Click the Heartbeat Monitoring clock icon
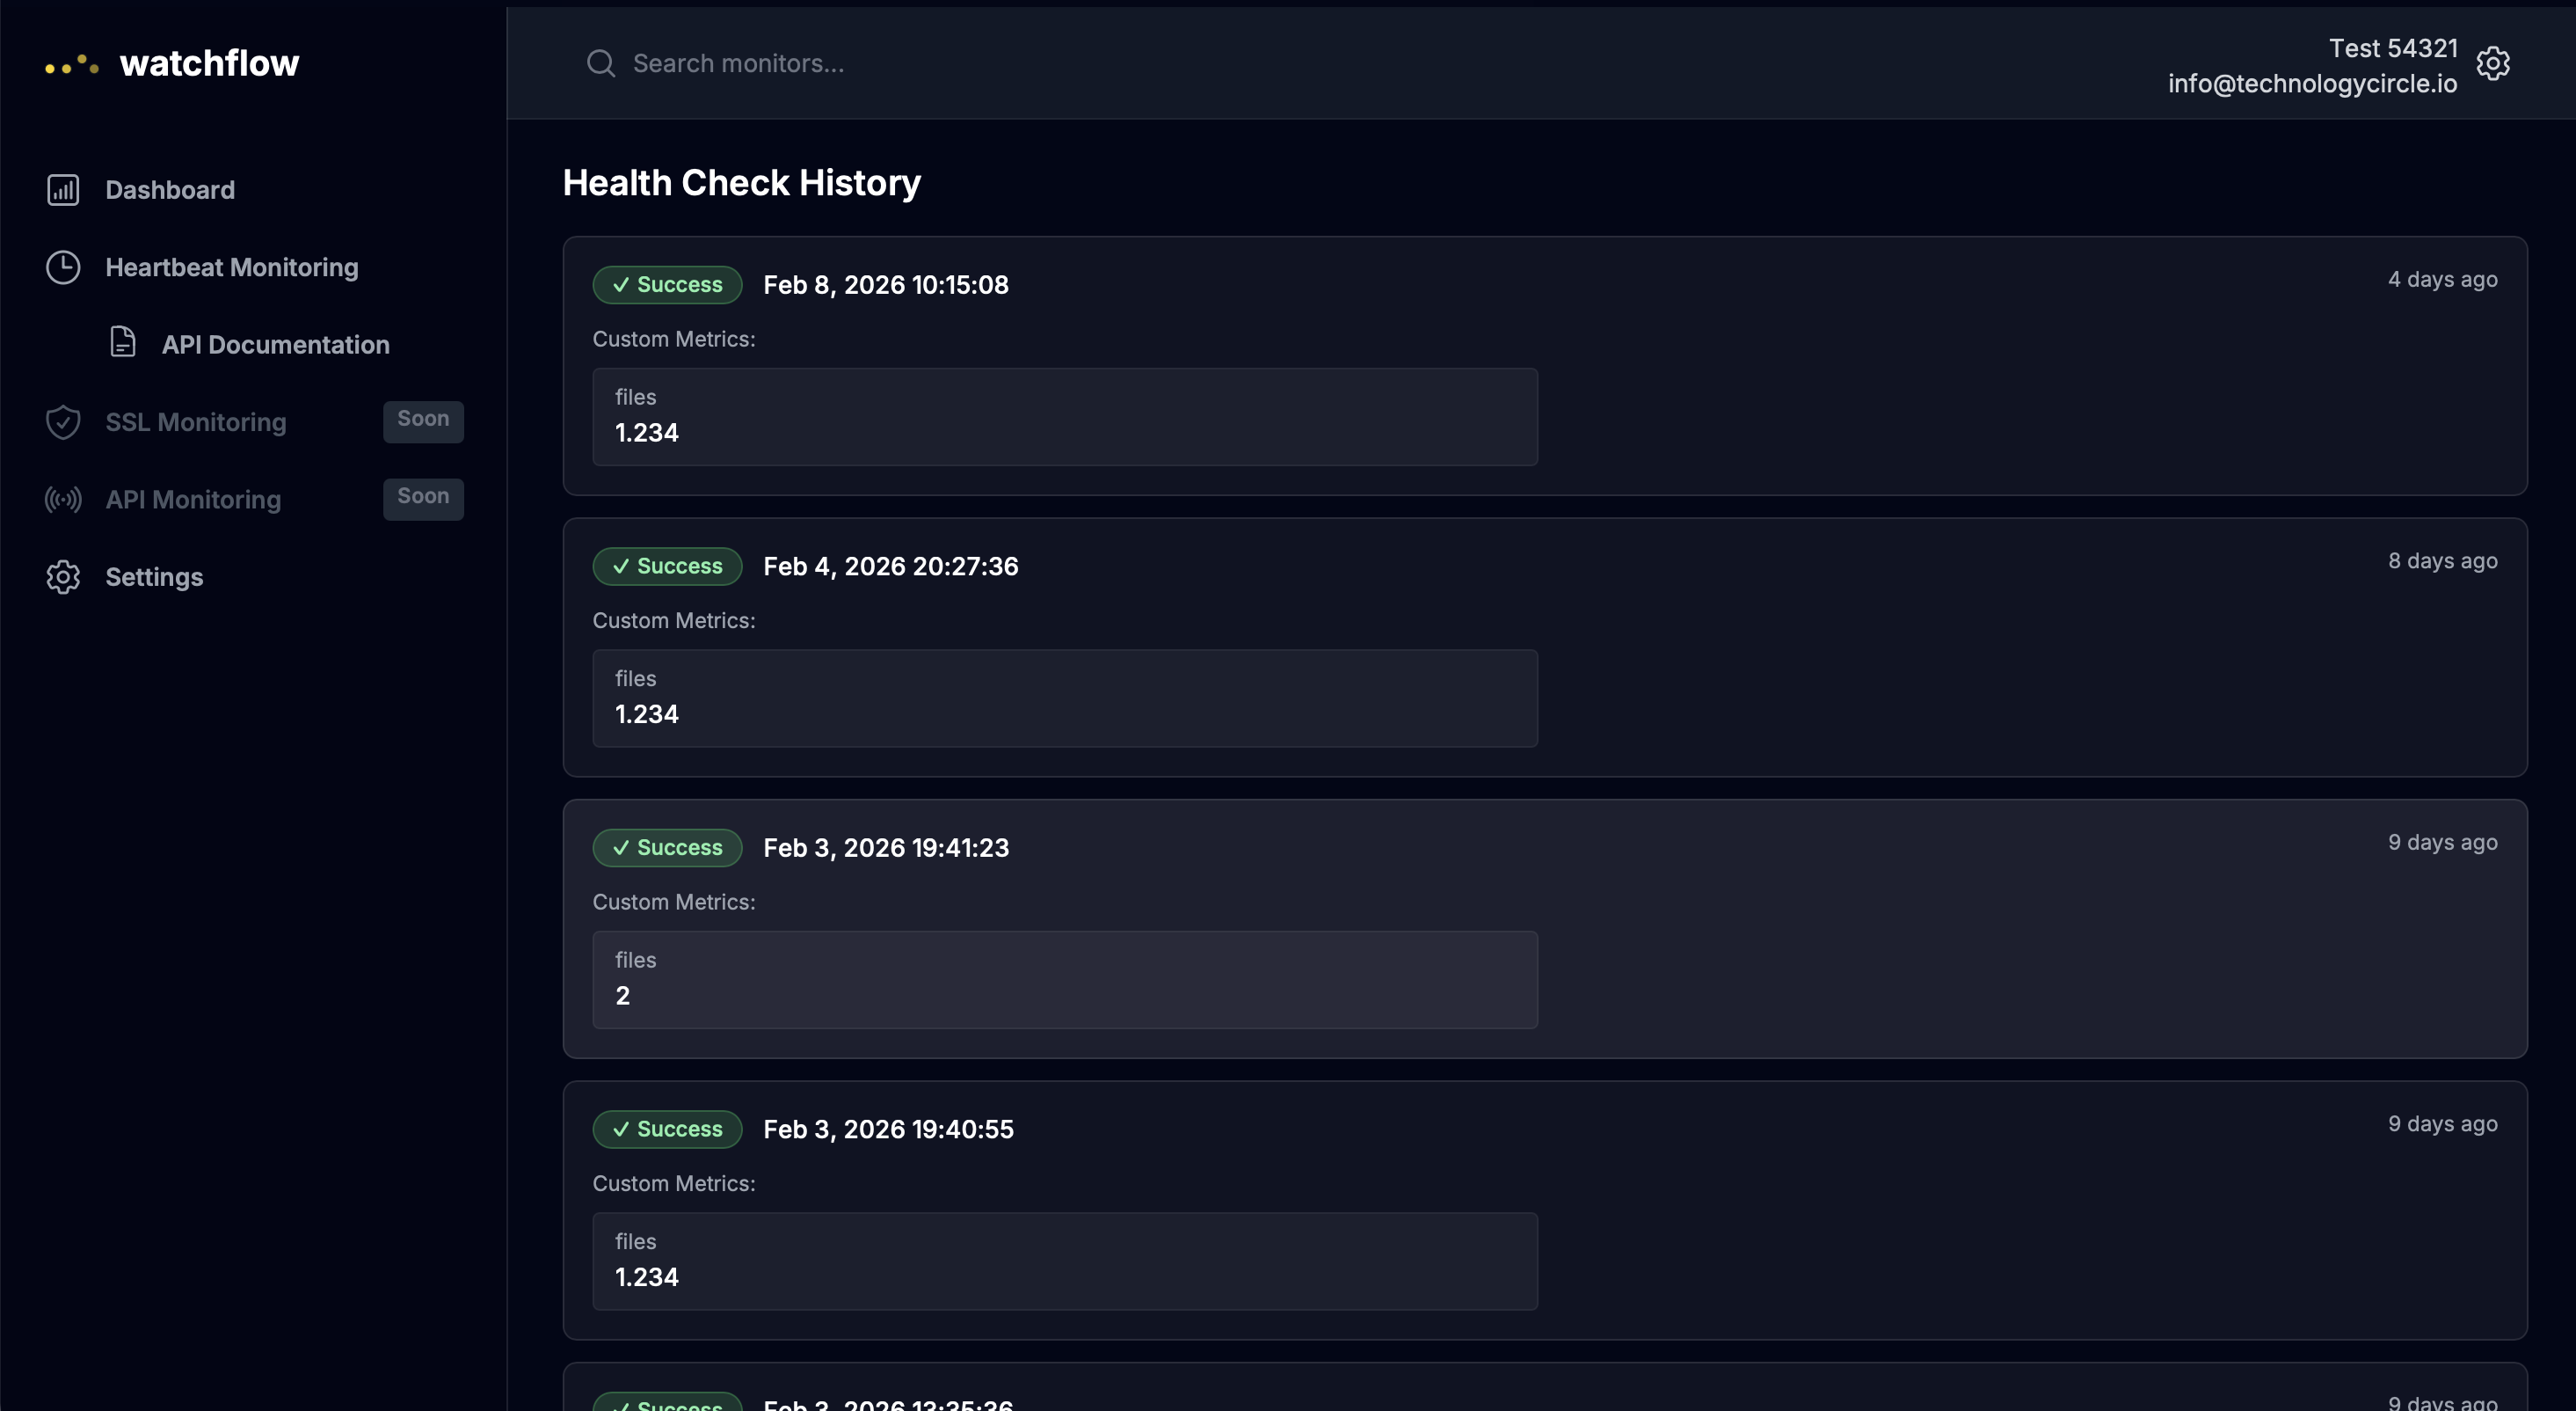The image size is (2576, 1411). tap(62, 267)
